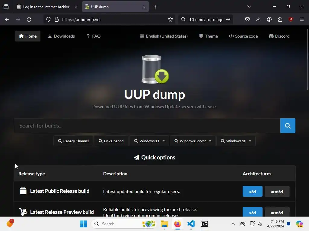Save page to Pocket
This screenshot has height=231, width=309.
pyautogui.click(x=247, y=20)
